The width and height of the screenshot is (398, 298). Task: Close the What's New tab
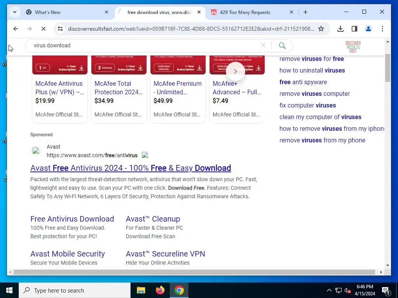pyautogui.click(x=106, y=12)
